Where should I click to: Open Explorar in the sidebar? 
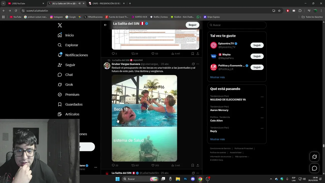click(68, 45)
